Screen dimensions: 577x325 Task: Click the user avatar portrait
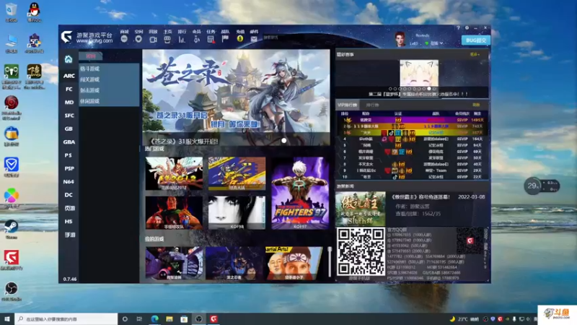click(x=400, y=39)
